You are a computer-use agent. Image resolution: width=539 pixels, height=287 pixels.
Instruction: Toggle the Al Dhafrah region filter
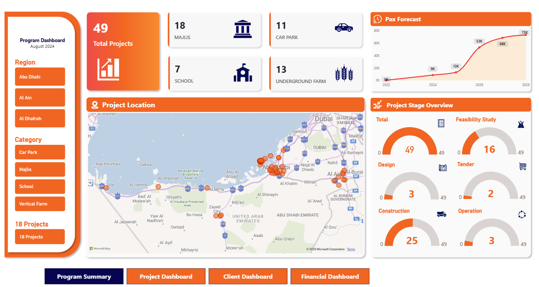pos(40,118)
